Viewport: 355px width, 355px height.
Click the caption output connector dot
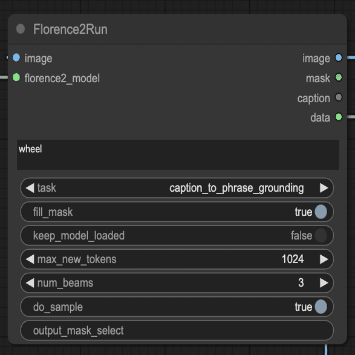pyautogui.click(x=339, y=97)
